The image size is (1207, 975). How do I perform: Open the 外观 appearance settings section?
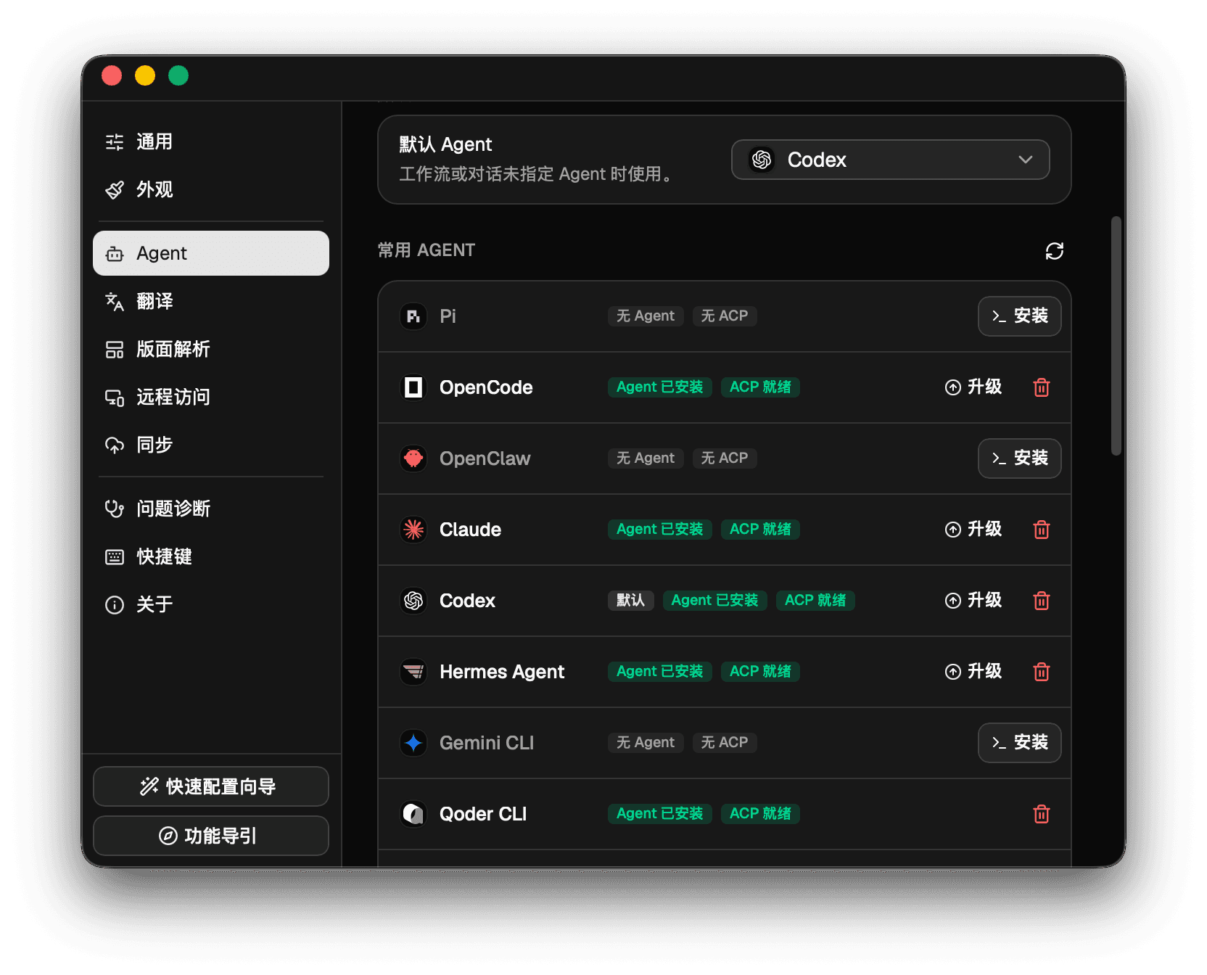210,190
